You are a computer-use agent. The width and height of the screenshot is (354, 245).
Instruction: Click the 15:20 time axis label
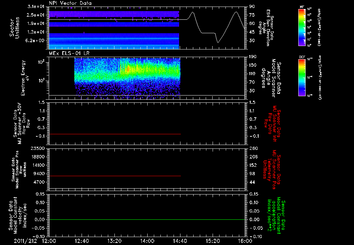(x=213, y=241)
